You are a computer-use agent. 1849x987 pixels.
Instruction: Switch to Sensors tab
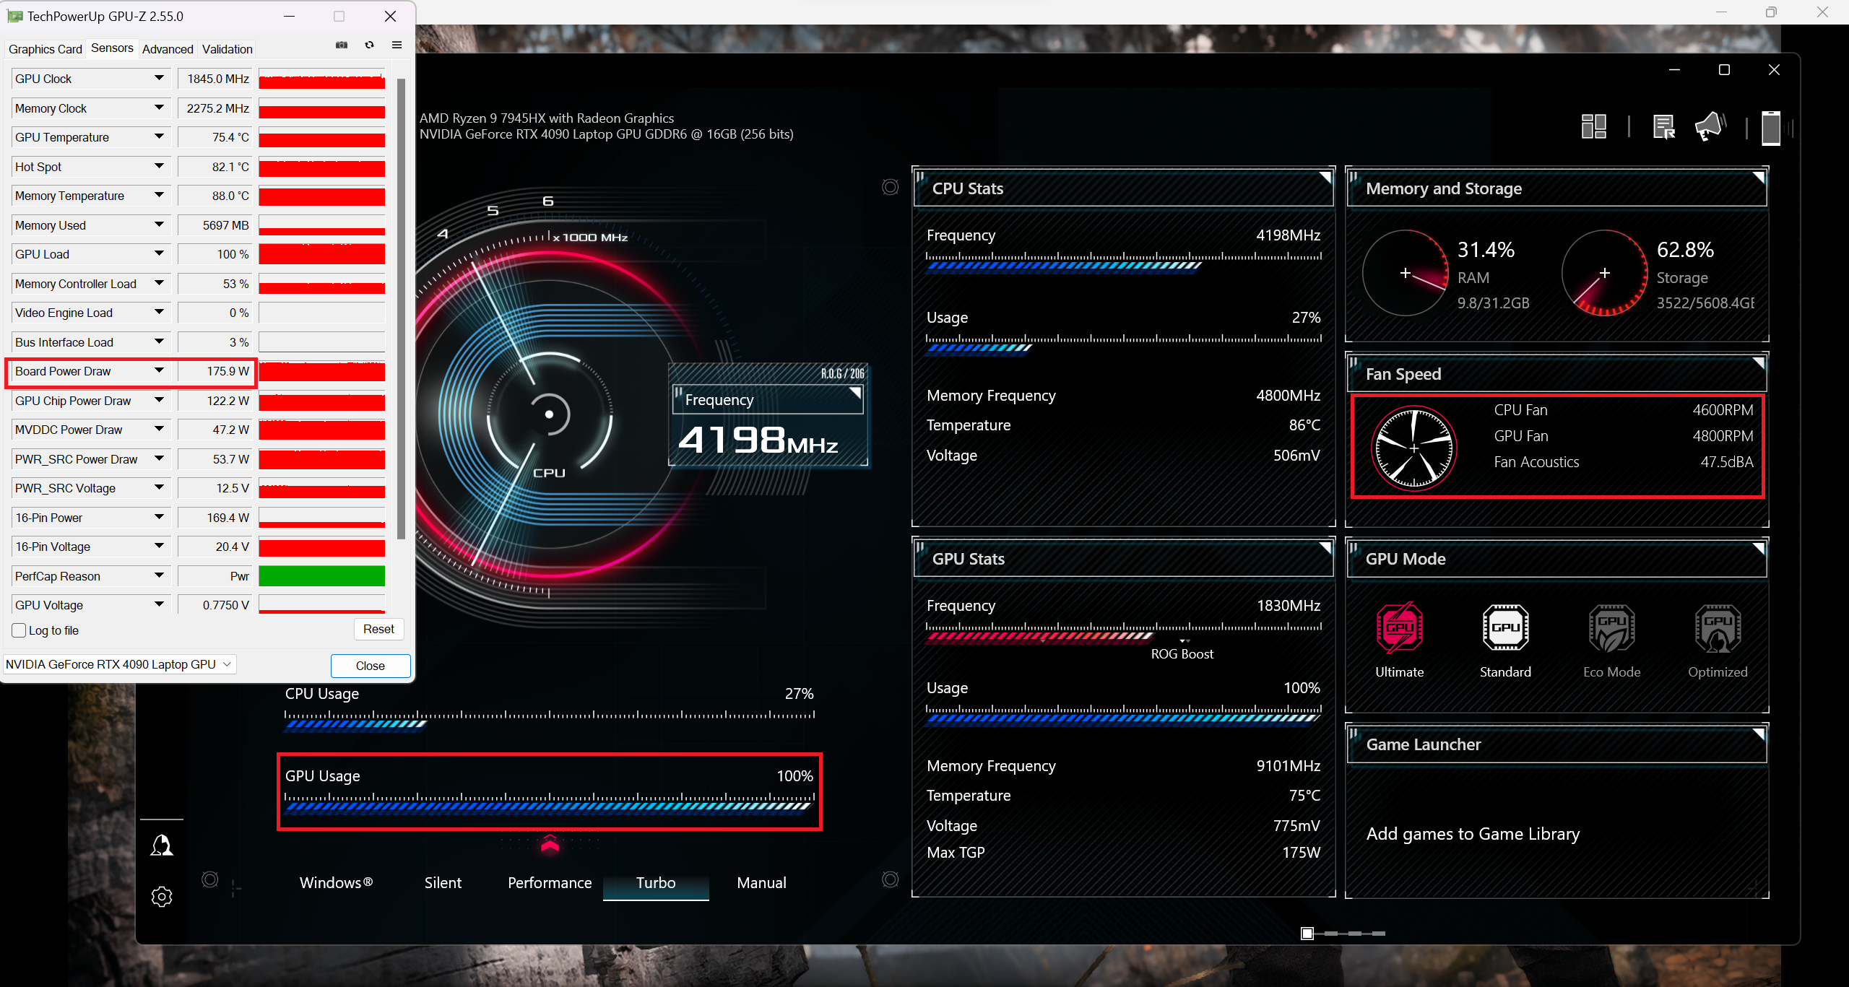point(112,48)
